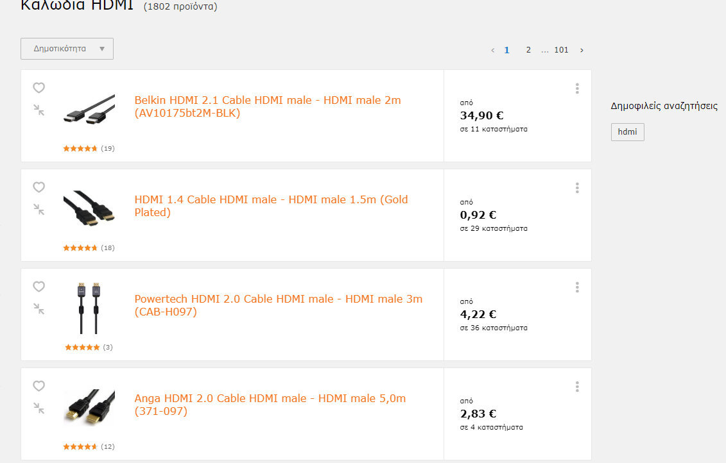Click the star rating with 18 reviews
The width and height of the screenshot is (726, 463).
[89, 248]
